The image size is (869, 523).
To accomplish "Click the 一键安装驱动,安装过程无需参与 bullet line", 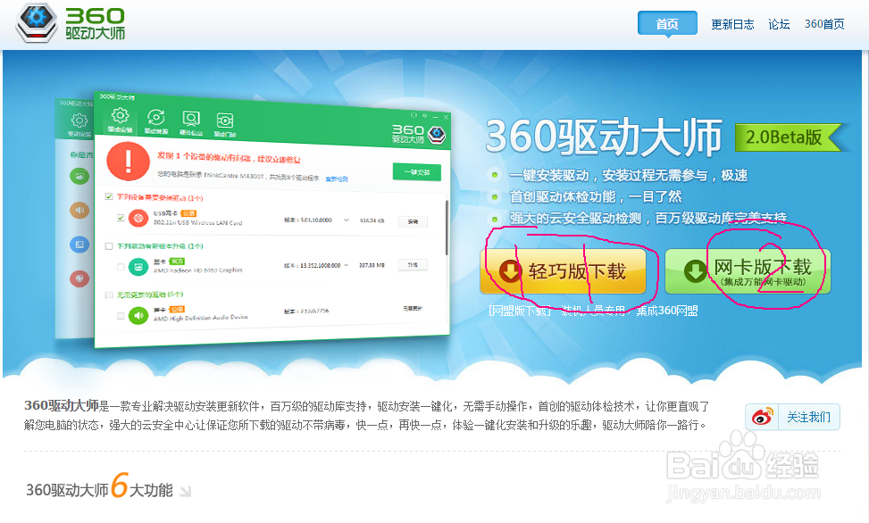I will (x=629, y=175).
